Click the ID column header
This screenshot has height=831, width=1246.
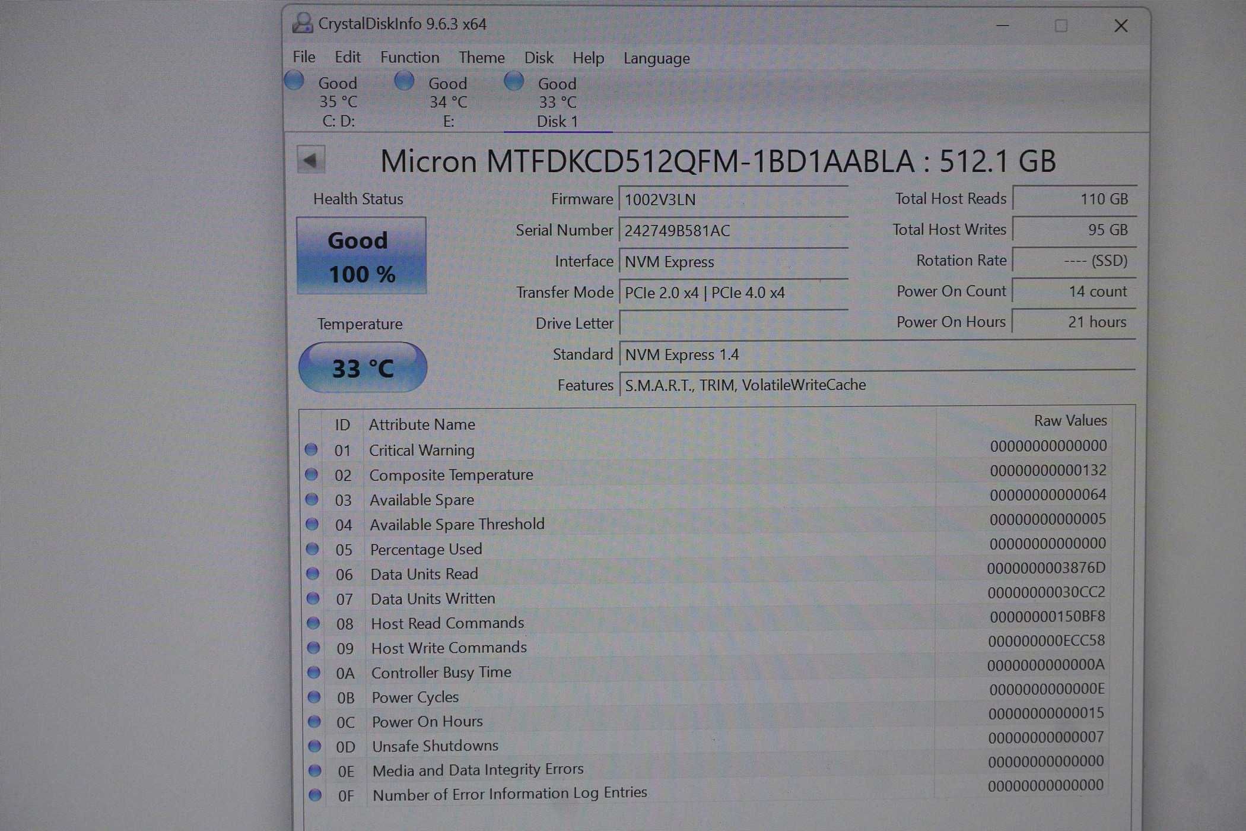[342, 425]
